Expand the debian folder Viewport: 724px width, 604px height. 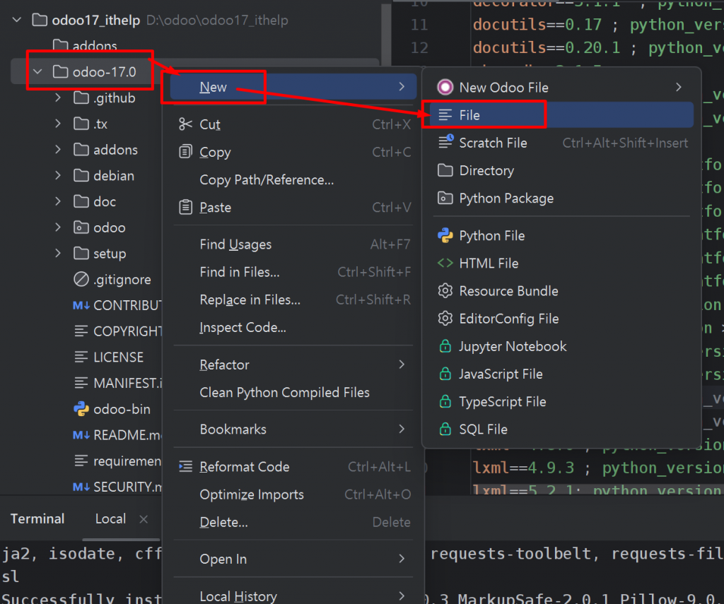[x=58, y=175]
